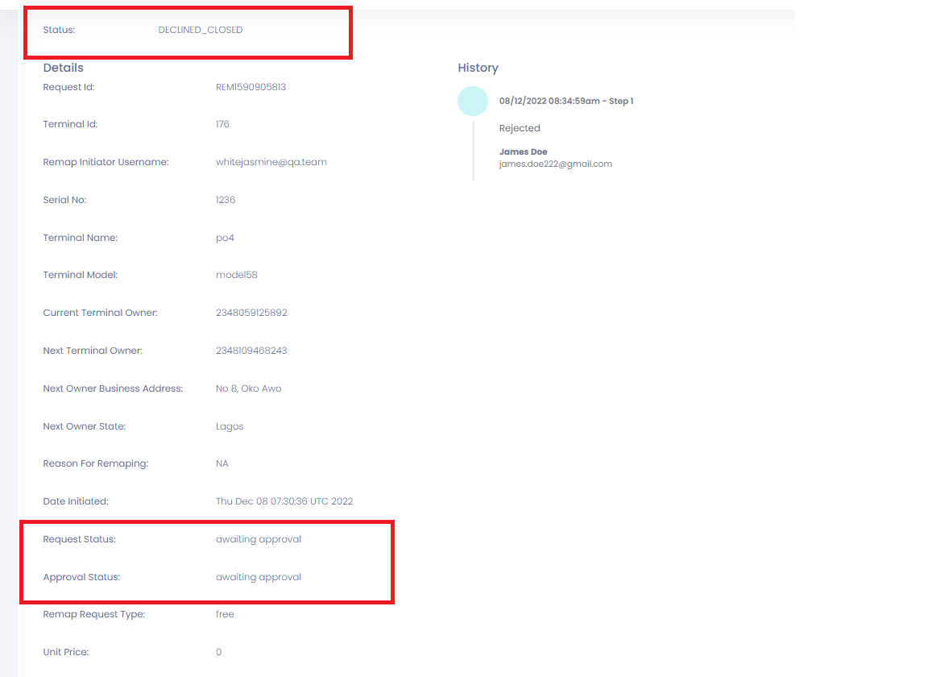Click the Request Status awaiting approval value
Viewport: 928px width, 677px height.
click(258, 539)
